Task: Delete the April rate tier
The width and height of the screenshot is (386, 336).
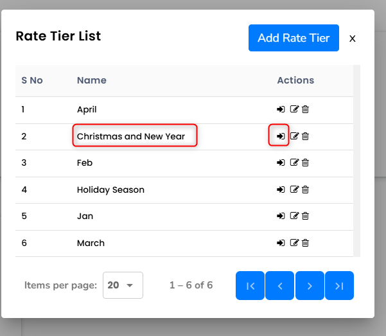Action: (306, 109)
